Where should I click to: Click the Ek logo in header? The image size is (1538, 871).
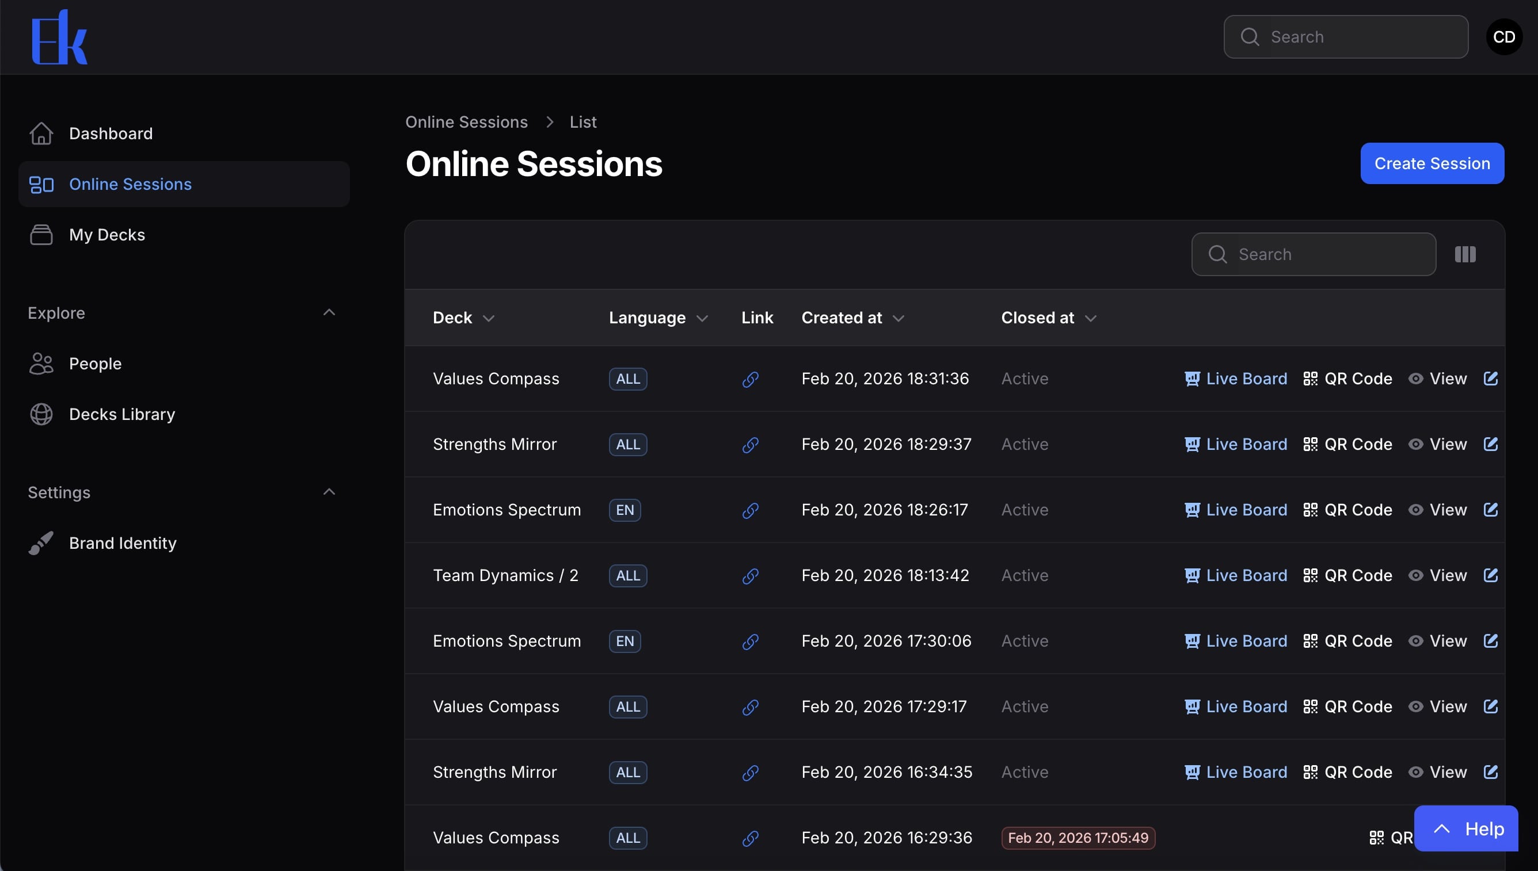[x=59, y=37]
